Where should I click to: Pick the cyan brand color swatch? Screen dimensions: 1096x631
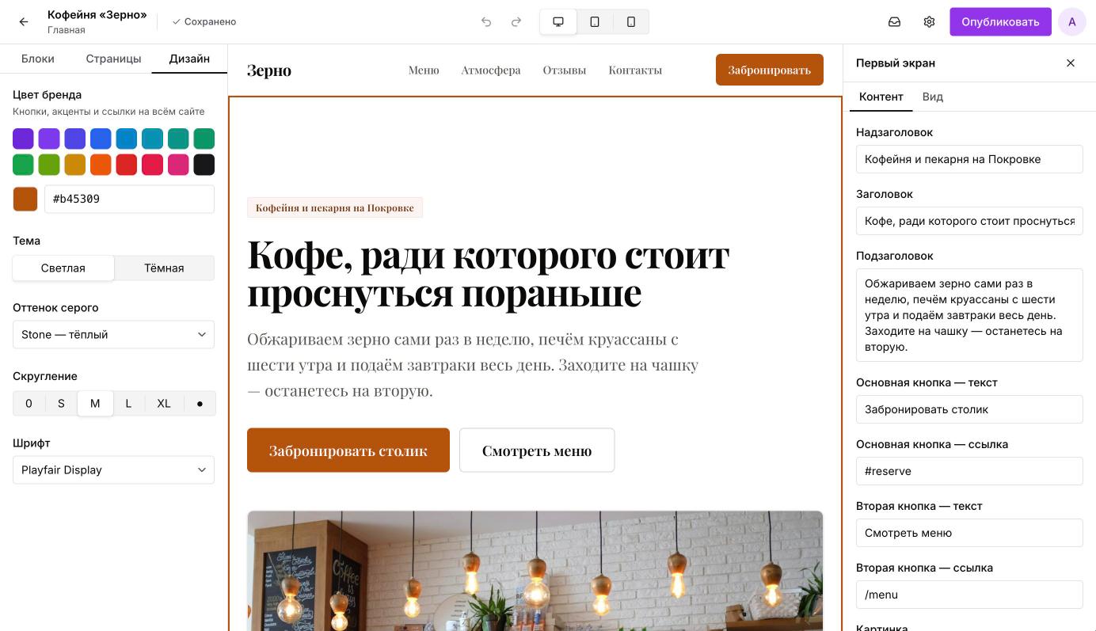pyautogui.click(x=152, y=139)
